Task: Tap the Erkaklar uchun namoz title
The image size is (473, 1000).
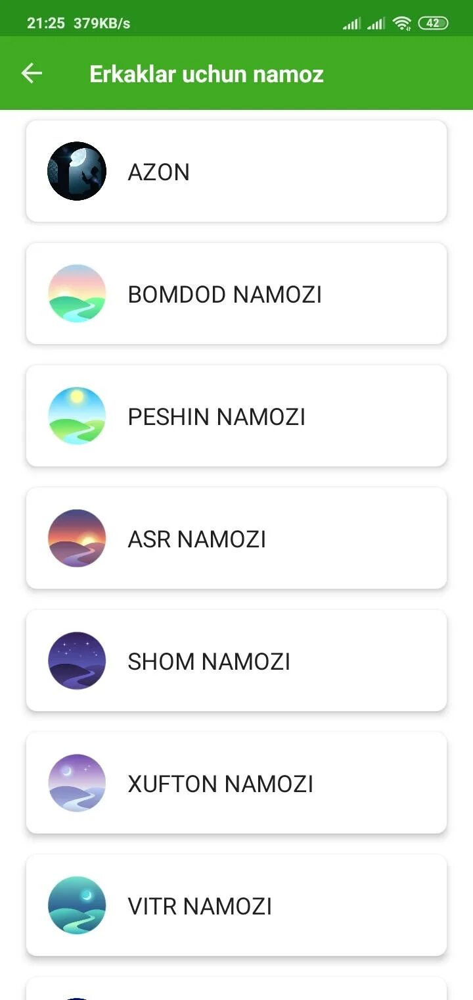Action: click(x=206, y=74)
